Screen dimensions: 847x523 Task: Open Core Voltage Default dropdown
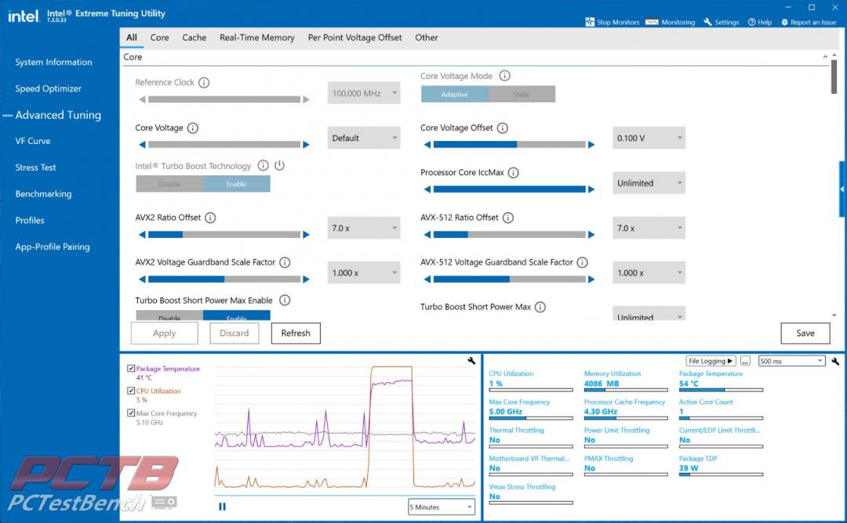364,138
